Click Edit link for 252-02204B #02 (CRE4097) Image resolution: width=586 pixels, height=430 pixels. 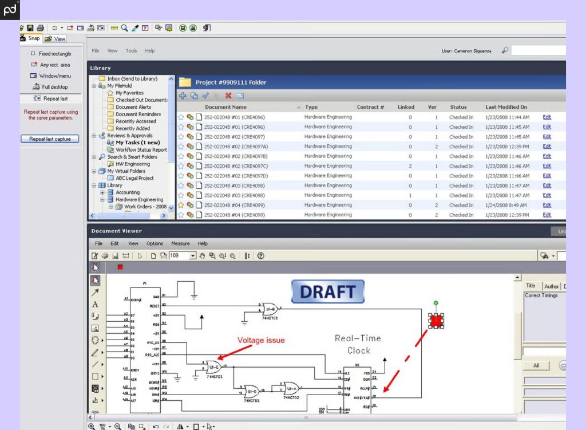tap(547, 136)
